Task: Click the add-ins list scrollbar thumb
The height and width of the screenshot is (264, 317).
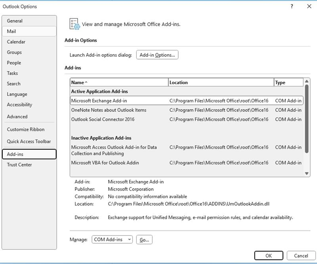Action: (307, 119)
